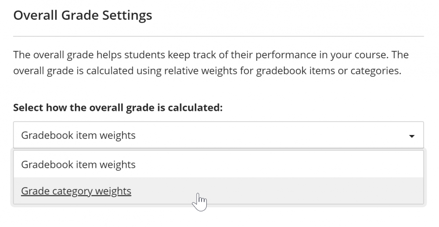Click the underlined Grade category weights text
Screen dimensions: 439x227
(76, 191)
